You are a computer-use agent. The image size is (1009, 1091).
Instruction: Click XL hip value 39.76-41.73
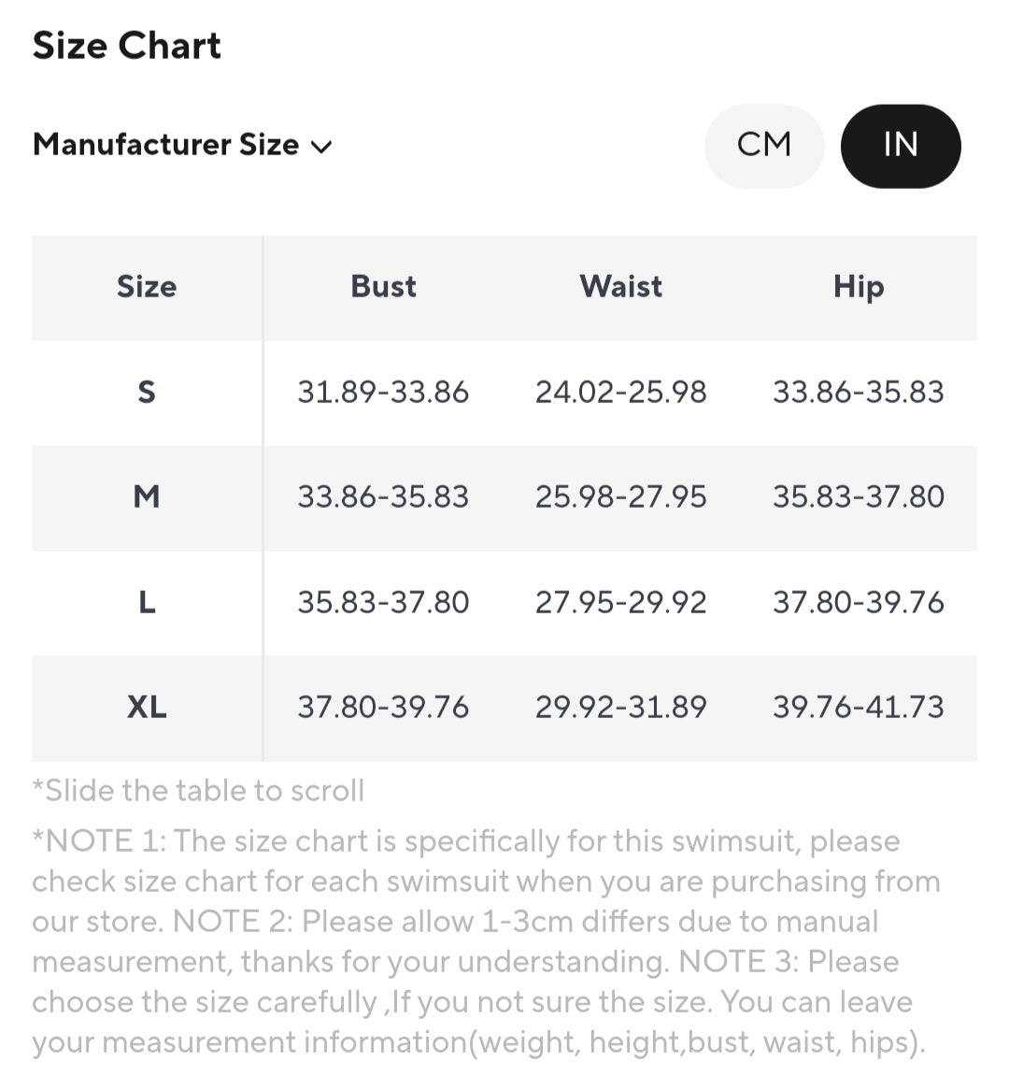(x=859, y=707)
